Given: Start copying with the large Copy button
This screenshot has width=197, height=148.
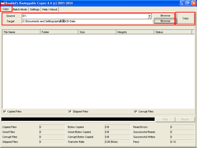Looking at the screenshot, I should pyautogui.click(x=186, y=18).
